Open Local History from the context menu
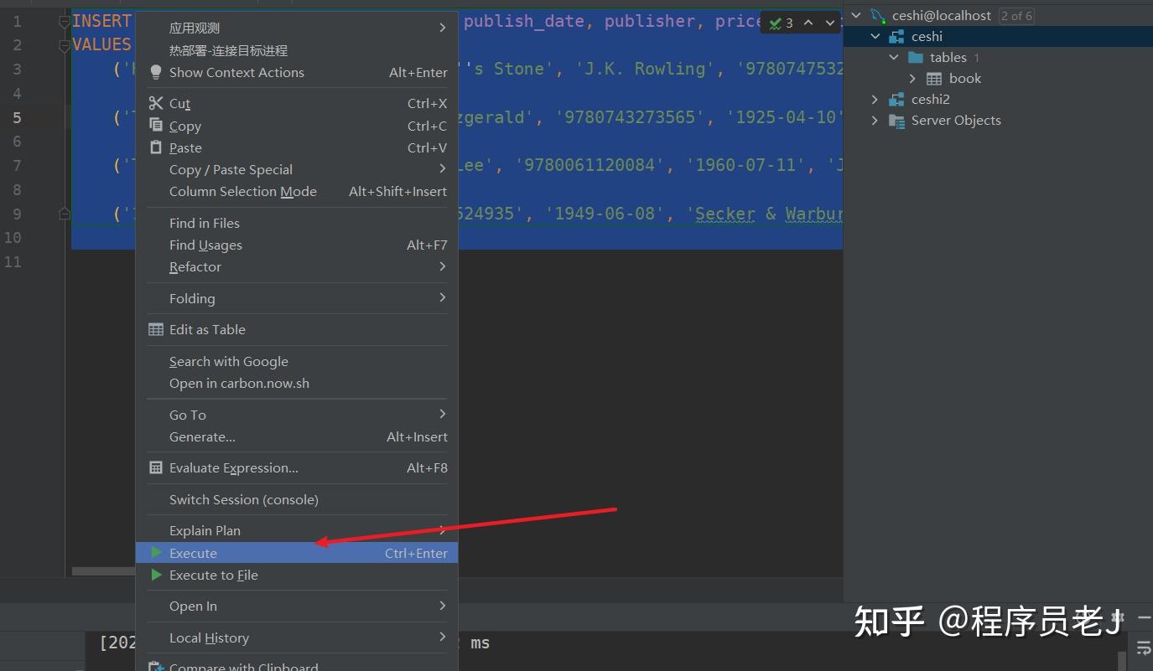 (209, 637)
